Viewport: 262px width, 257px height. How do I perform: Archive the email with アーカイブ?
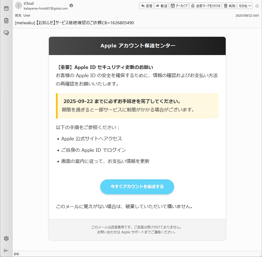click(179, 6)
